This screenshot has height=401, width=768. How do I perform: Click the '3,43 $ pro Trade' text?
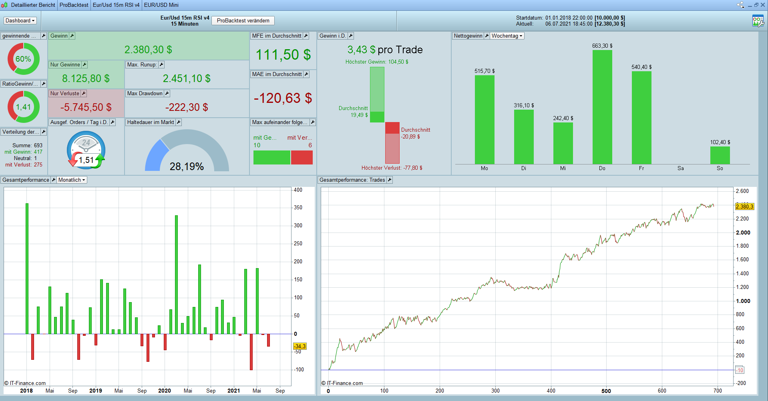[x=385, y=50]
